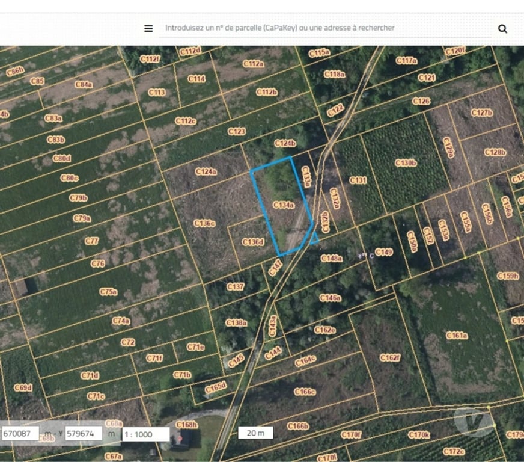Select parcel label C148a
Image resolution: width=524 pixels, height=462 pixels.
pos(332,258)
